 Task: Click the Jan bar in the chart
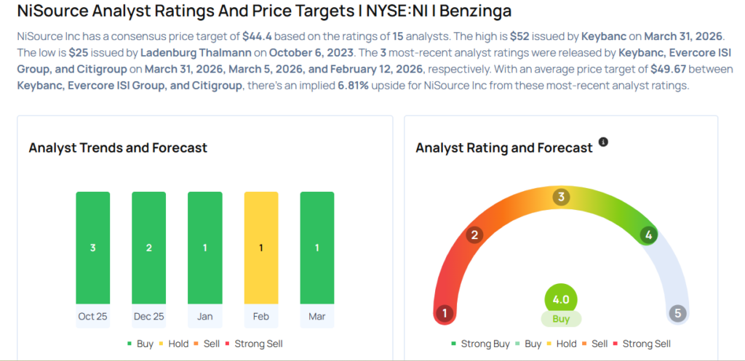click(204, 248)
